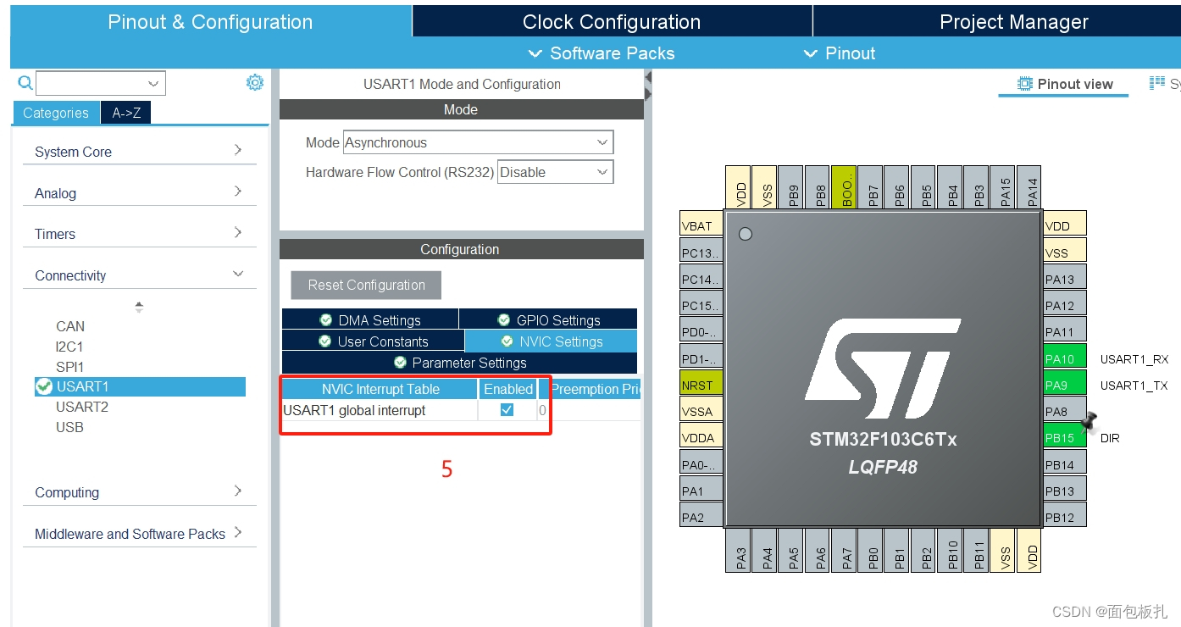Open the Software Packs menu
Viewport: 1181px width, 627px height.
tap(602, 53)
